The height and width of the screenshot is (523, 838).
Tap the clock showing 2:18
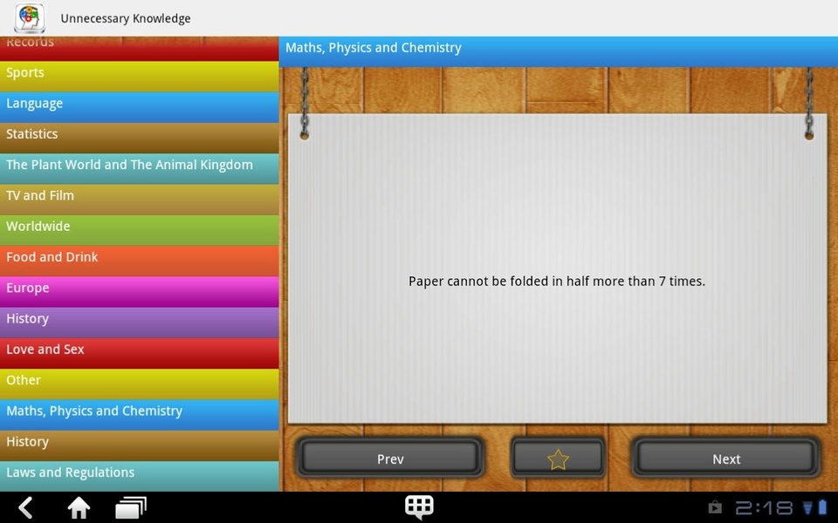click(765, 507)
